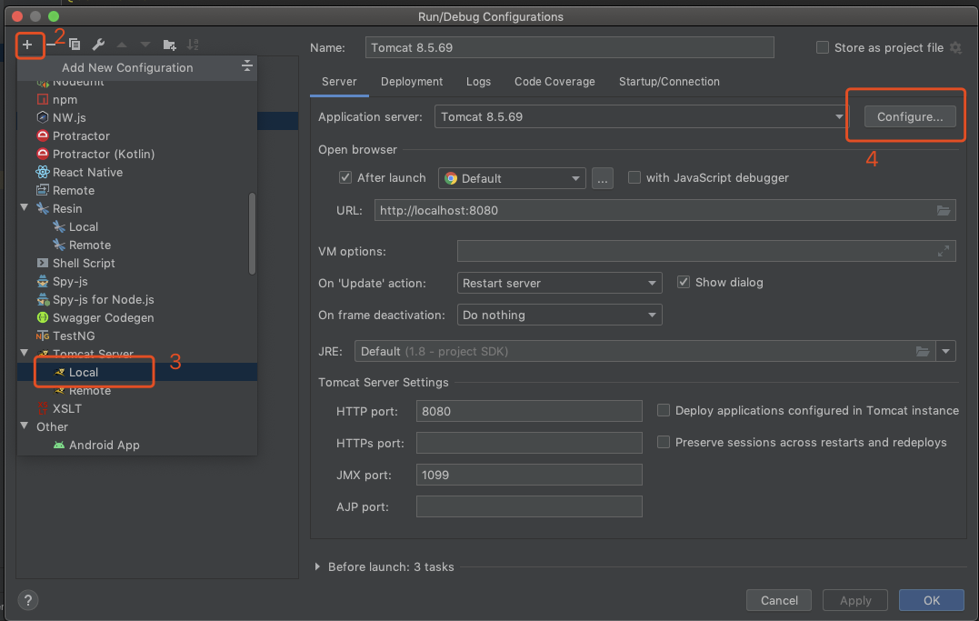
Task: Click the AJP port field
Action: pyautogui.click(x=529, y=506)
